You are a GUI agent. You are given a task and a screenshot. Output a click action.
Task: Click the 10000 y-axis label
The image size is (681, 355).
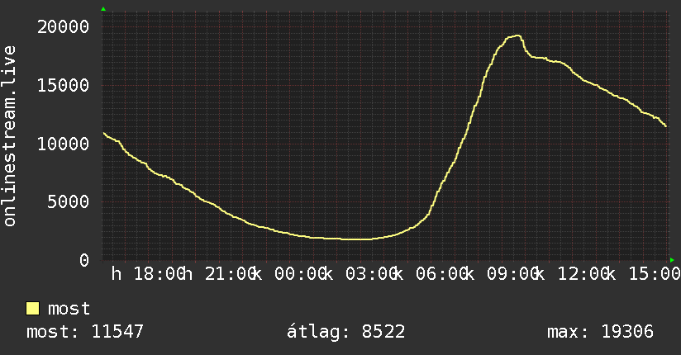pos(63,144)
